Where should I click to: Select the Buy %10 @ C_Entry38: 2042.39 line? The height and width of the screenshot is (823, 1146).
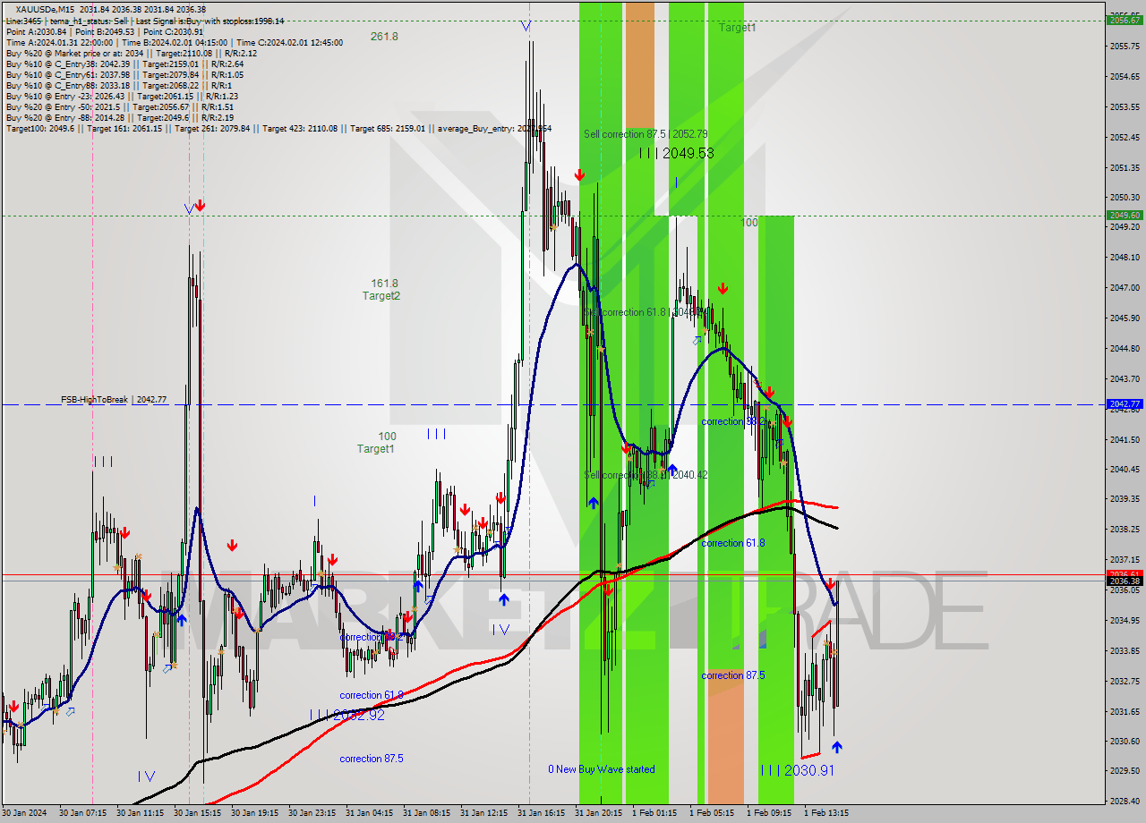click(x=124, y=64)
